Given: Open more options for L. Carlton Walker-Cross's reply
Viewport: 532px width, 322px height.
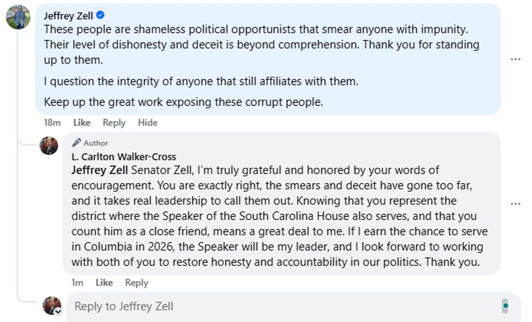Looking at the screenshot, I should 515,204.
